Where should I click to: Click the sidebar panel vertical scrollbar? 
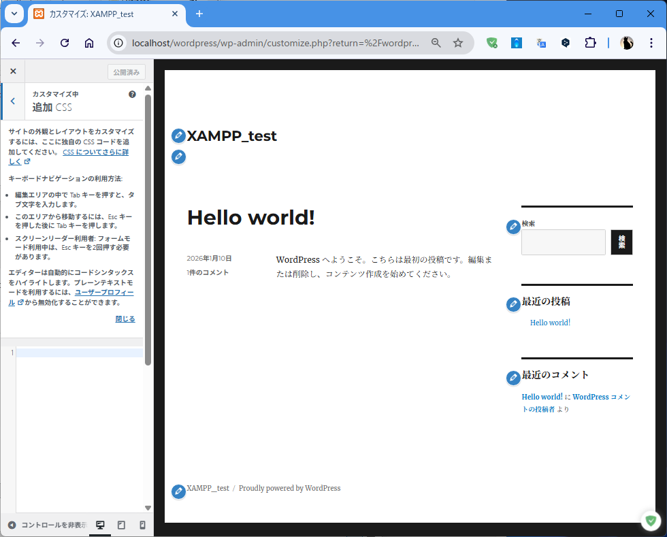(148, 231)
